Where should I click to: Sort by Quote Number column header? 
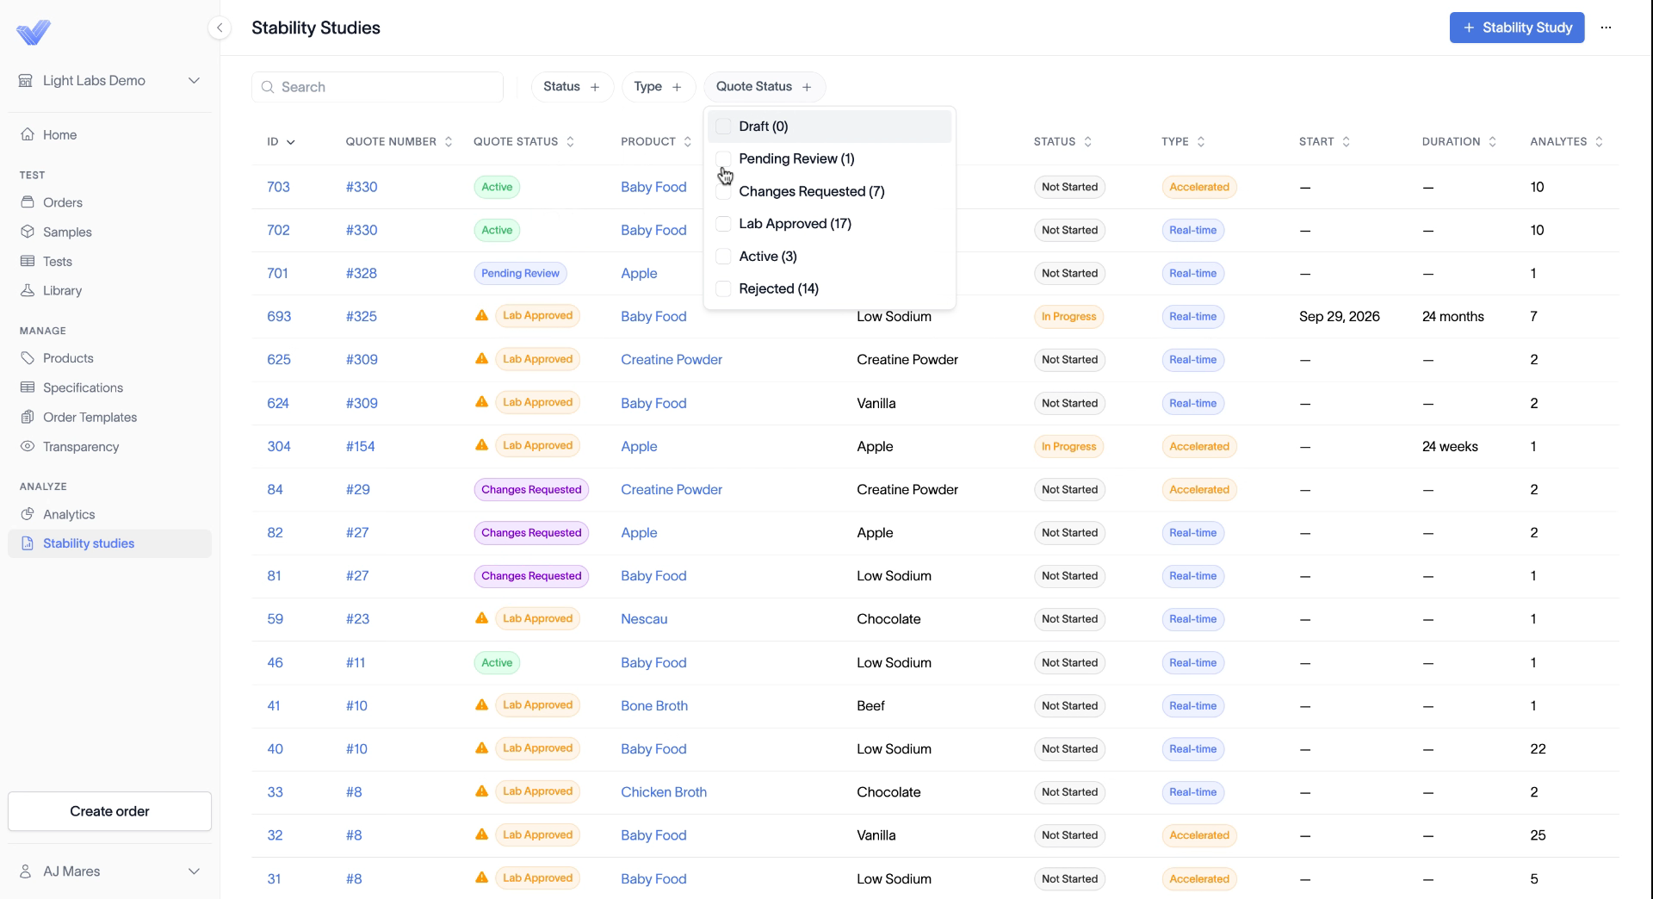[399, 141]
